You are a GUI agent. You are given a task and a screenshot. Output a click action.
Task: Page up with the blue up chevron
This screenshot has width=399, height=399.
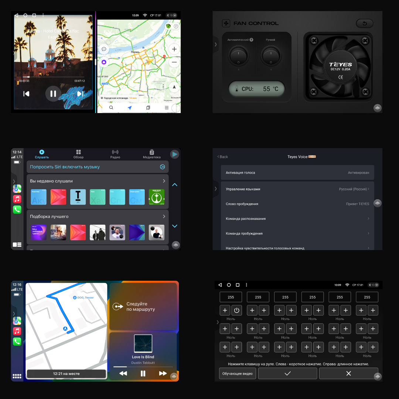coord(174,185)
